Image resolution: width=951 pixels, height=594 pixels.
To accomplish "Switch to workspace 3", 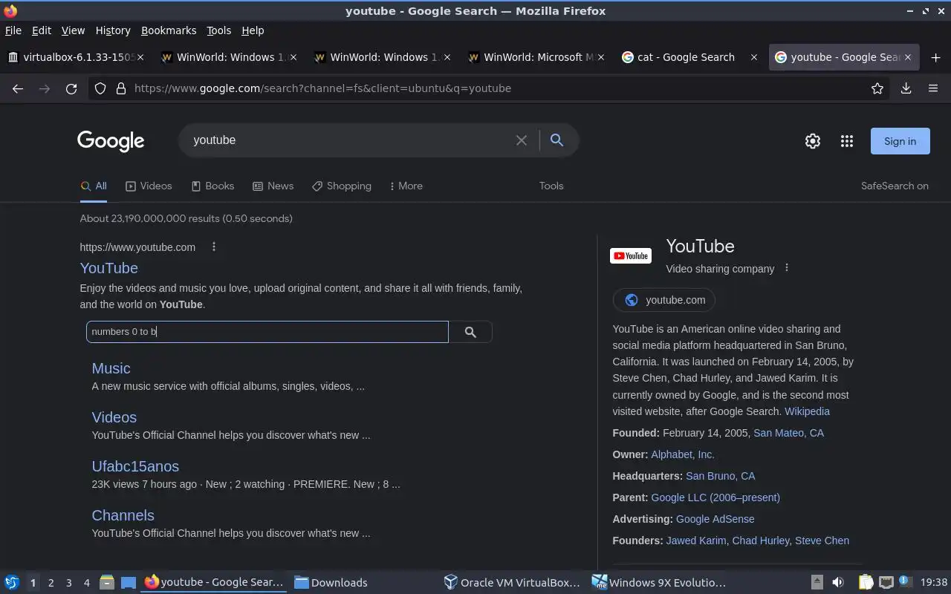I will [68, 583].
